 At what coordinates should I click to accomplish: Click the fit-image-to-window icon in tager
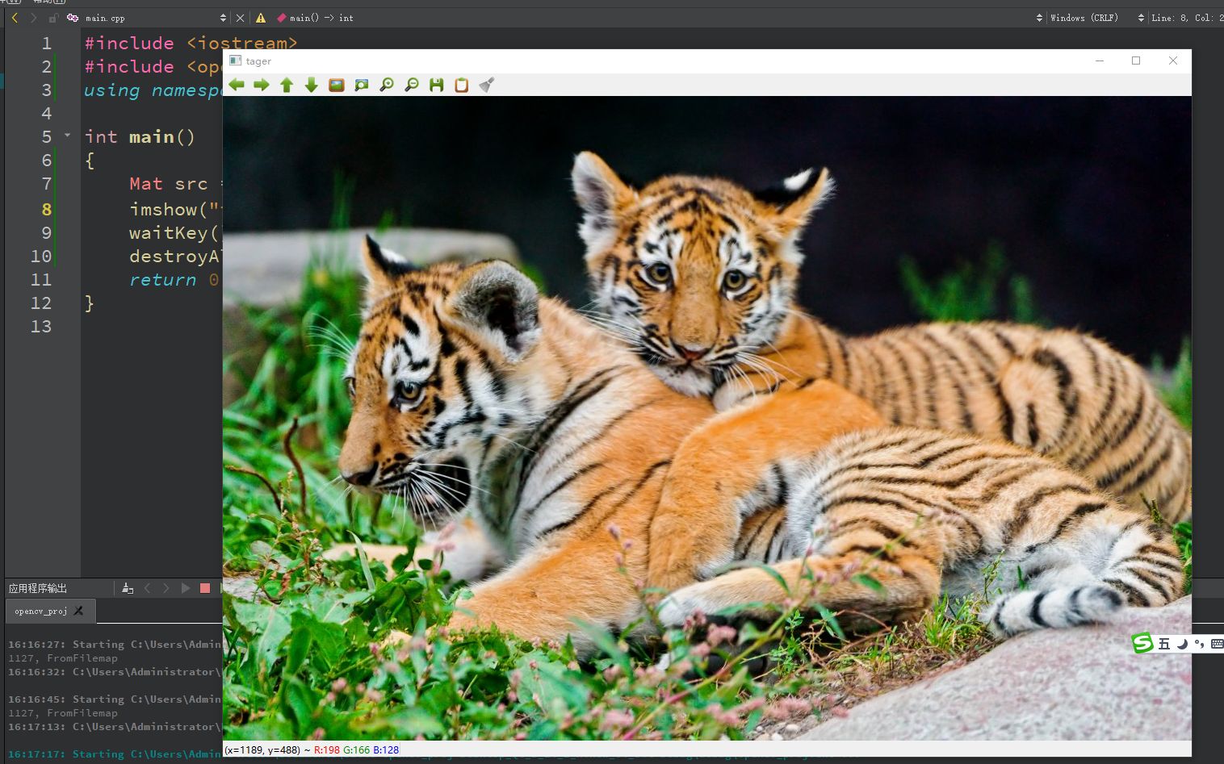point(362,85)
